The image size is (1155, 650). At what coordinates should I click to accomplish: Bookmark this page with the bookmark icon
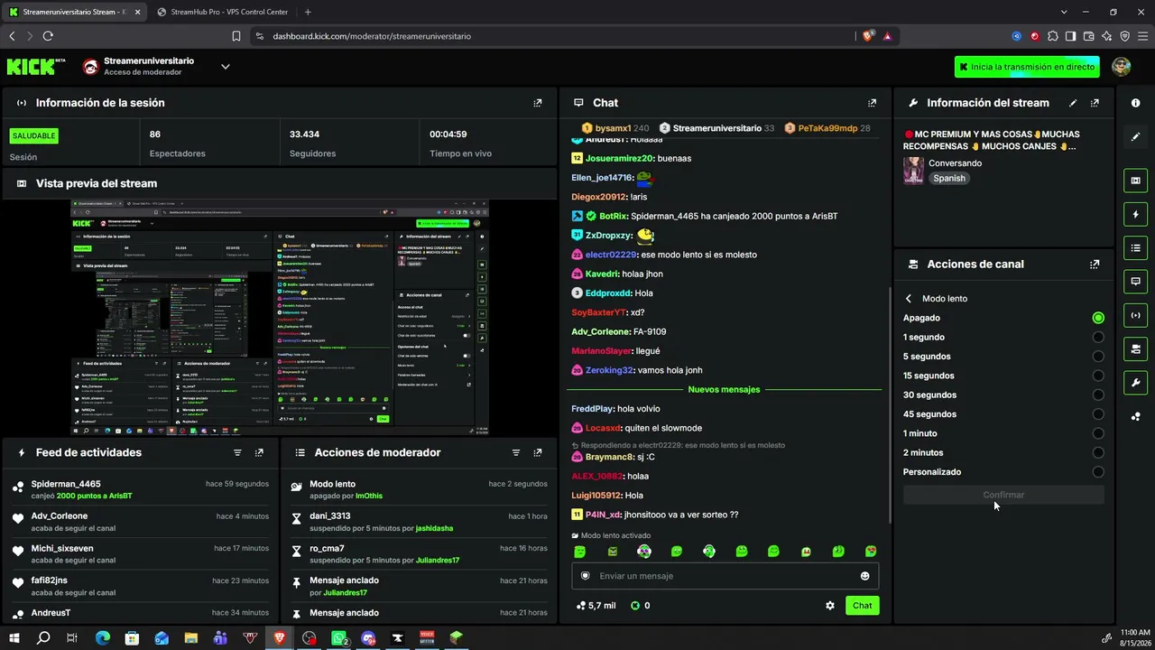pos(236,36)
